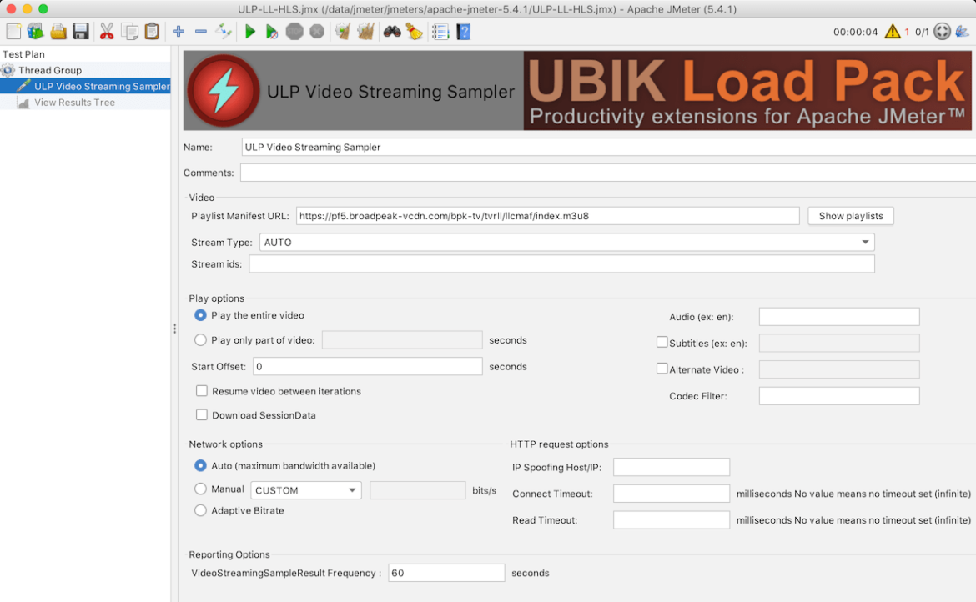The image size is (976, 602).
Task: Open the View Results Tree listener
Action: [75, 102]
